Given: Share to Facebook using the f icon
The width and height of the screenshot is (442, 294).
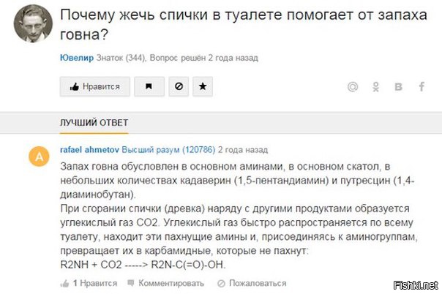Looking at the screenshot, I should 422,87.
